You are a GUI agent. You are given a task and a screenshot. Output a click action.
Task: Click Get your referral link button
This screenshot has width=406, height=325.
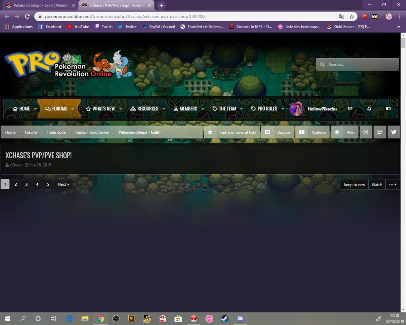(232, 132)
